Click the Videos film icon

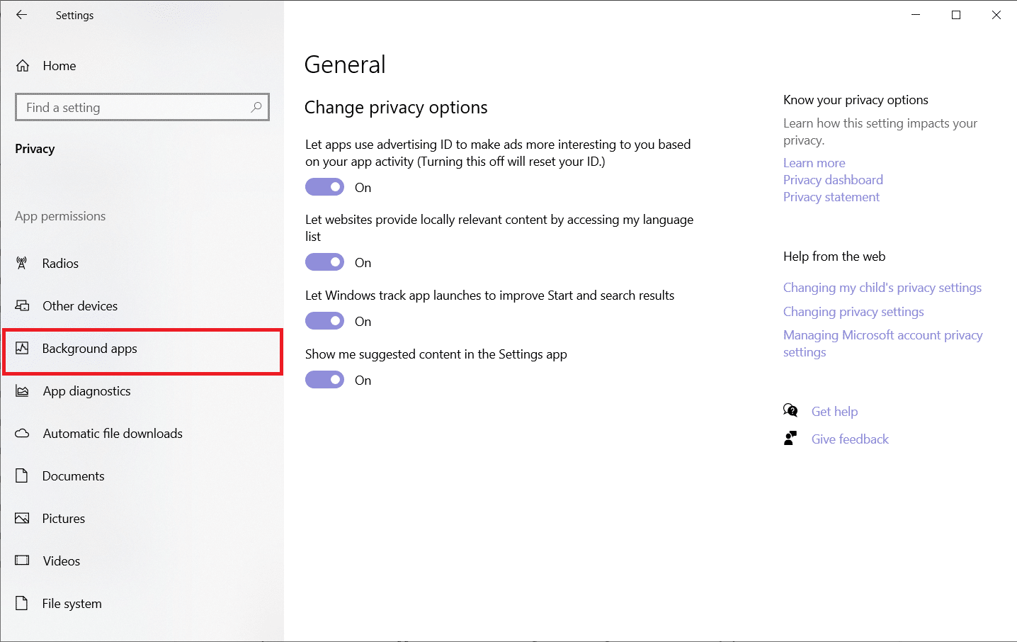point(22,561)
